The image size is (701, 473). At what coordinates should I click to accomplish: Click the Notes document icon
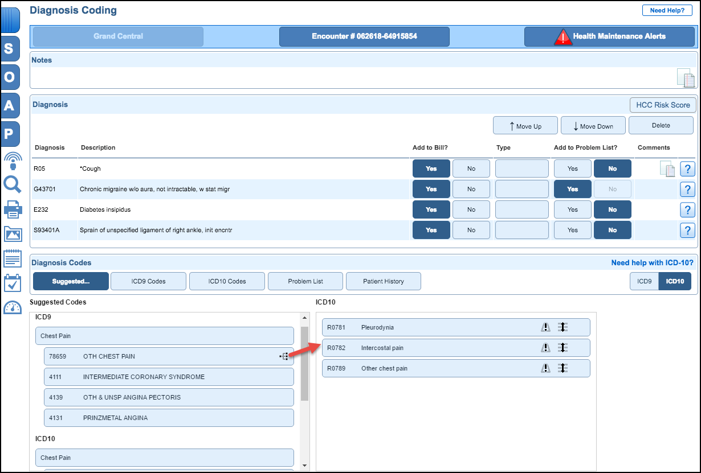686,78
